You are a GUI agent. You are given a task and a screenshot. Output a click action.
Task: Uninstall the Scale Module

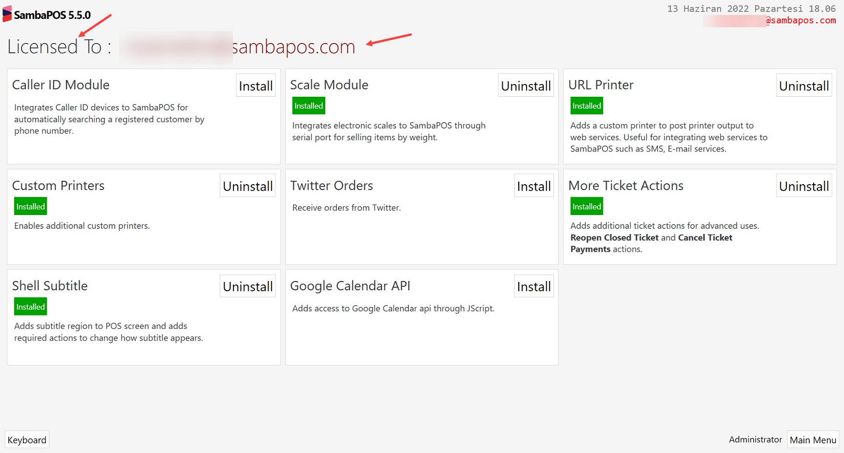(x=526, y=86)
